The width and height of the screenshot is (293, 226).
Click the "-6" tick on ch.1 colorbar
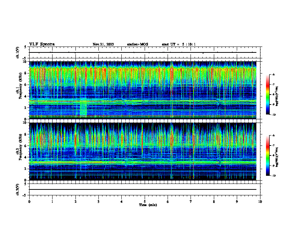coord(273,75)
